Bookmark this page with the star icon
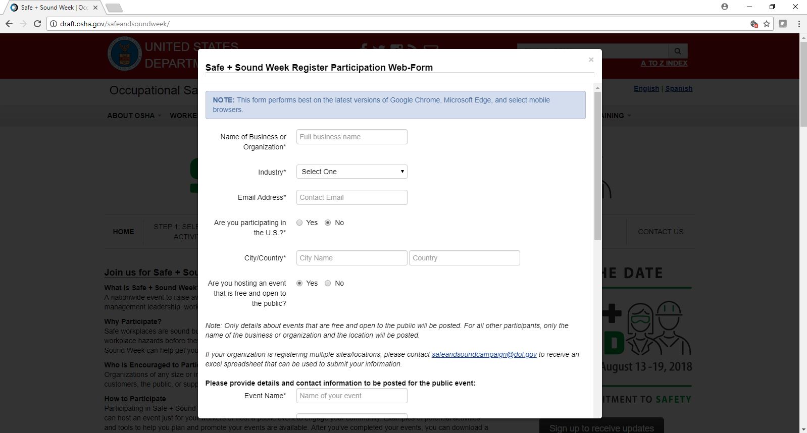Viewport: 807px width, 433px height. tap(767, 24)
